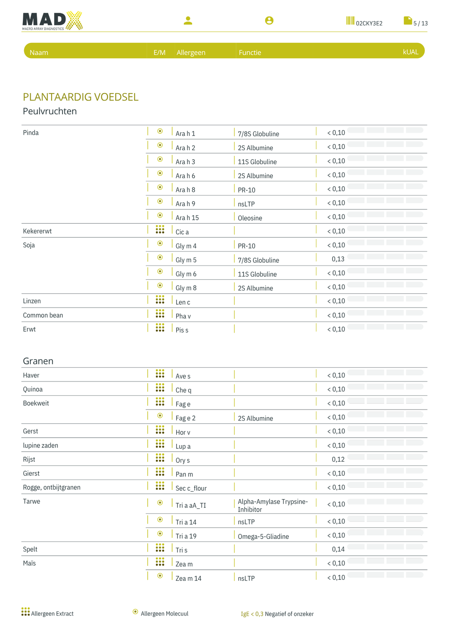Click the extract dots icon for Rijst

[x=160, y=458]
